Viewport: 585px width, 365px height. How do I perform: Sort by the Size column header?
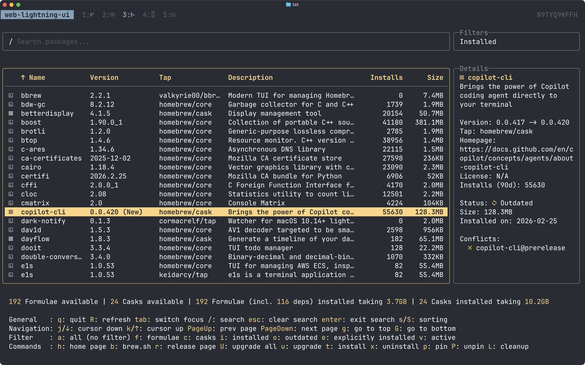(435, 77)
